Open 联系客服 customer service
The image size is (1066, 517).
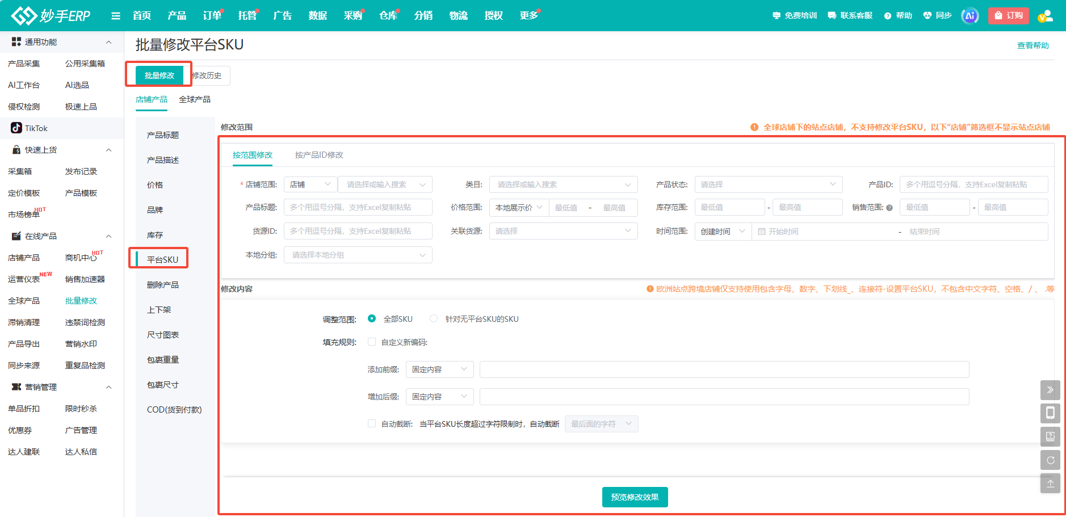click(x=850, y=15)
